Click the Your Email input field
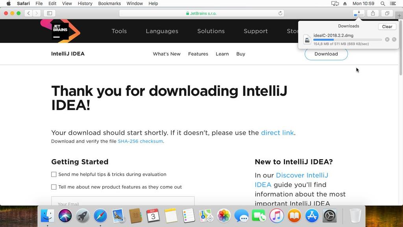This screenshot has width=403, height=227. click(123, 202)
